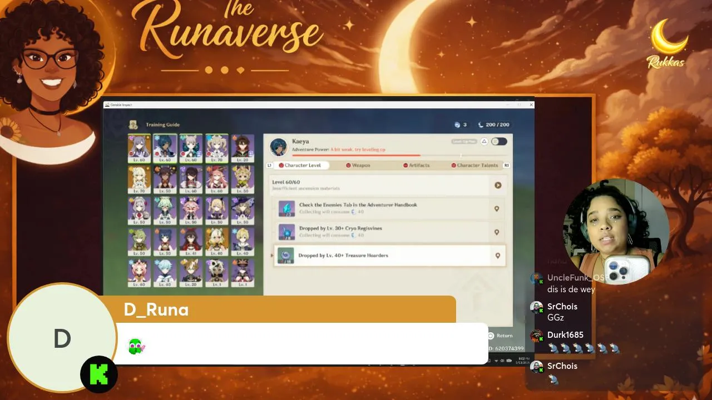The width and height of the screenshot is (712, 400).
Task: Switch to the Weapon tab
Action: 358,165
